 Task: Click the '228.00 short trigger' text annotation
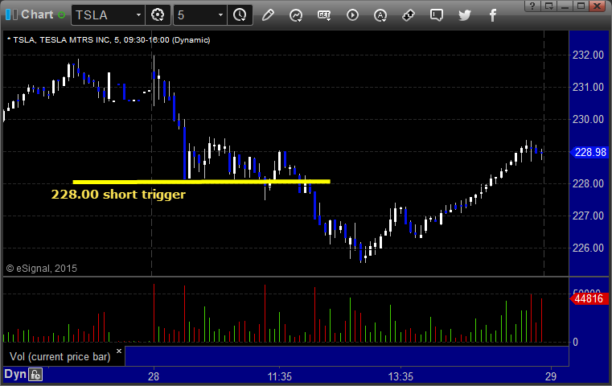[x=118, y=195]
